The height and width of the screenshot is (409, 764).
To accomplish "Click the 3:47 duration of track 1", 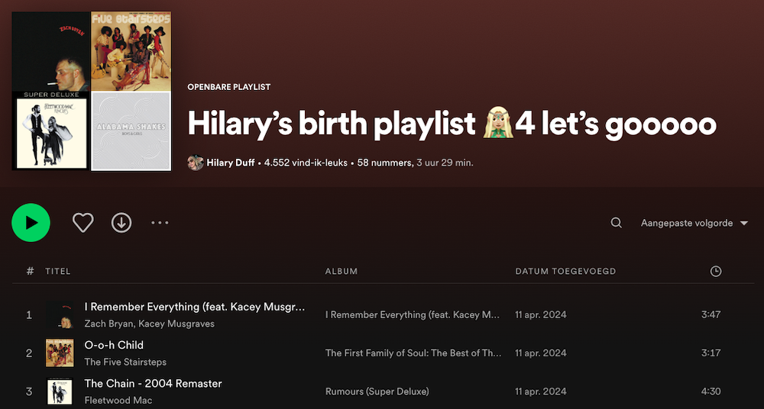I will pos(711,314).
